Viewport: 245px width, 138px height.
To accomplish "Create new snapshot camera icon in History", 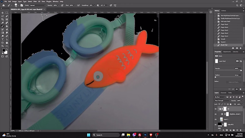I will tap(237, 48).
